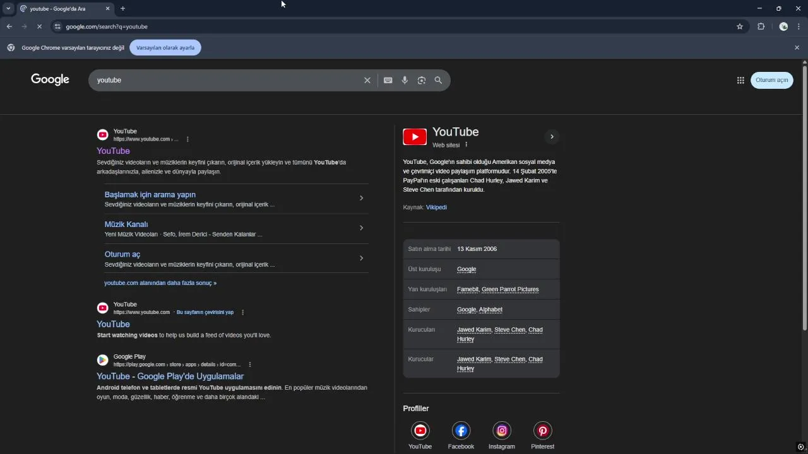Image resolution: width=808 pixels, height=454 pixels.
Task: Open Müzik Kanalı link
Action: [126, 224]
